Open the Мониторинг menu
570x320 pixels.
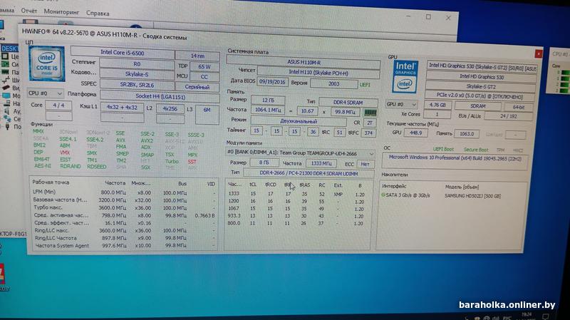(x=61, y=12)
